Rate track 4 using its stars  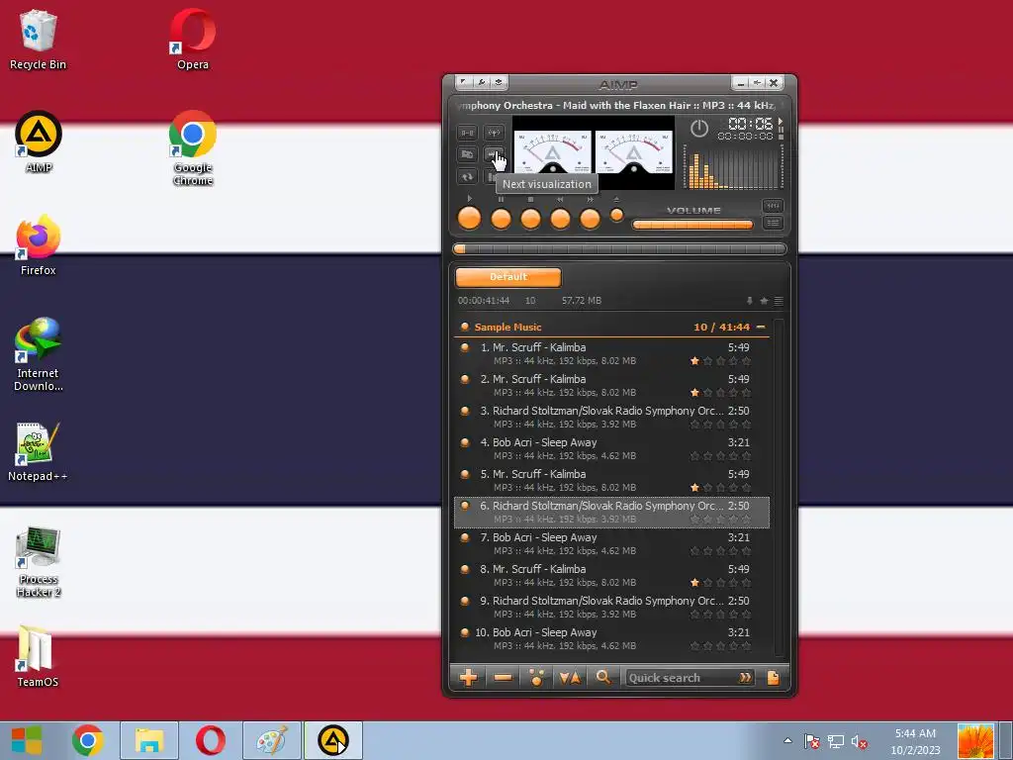[x=720, y=455]
